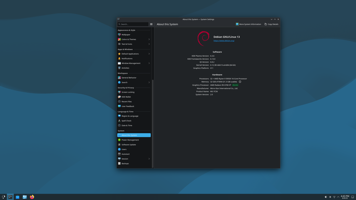Screen dimensions: 356x200
Task: Click AMD Radeon RX 6700 XT text
Action: (x=221, y=85)
